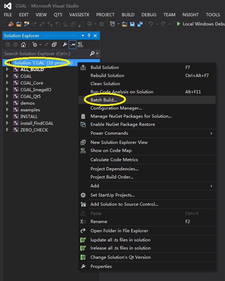Click the Save toolbar icon

(x=132, y=24)
